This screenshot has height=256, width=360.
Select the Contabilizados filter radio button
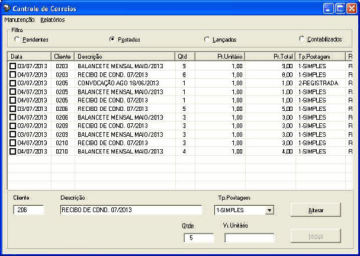point(301,39)
